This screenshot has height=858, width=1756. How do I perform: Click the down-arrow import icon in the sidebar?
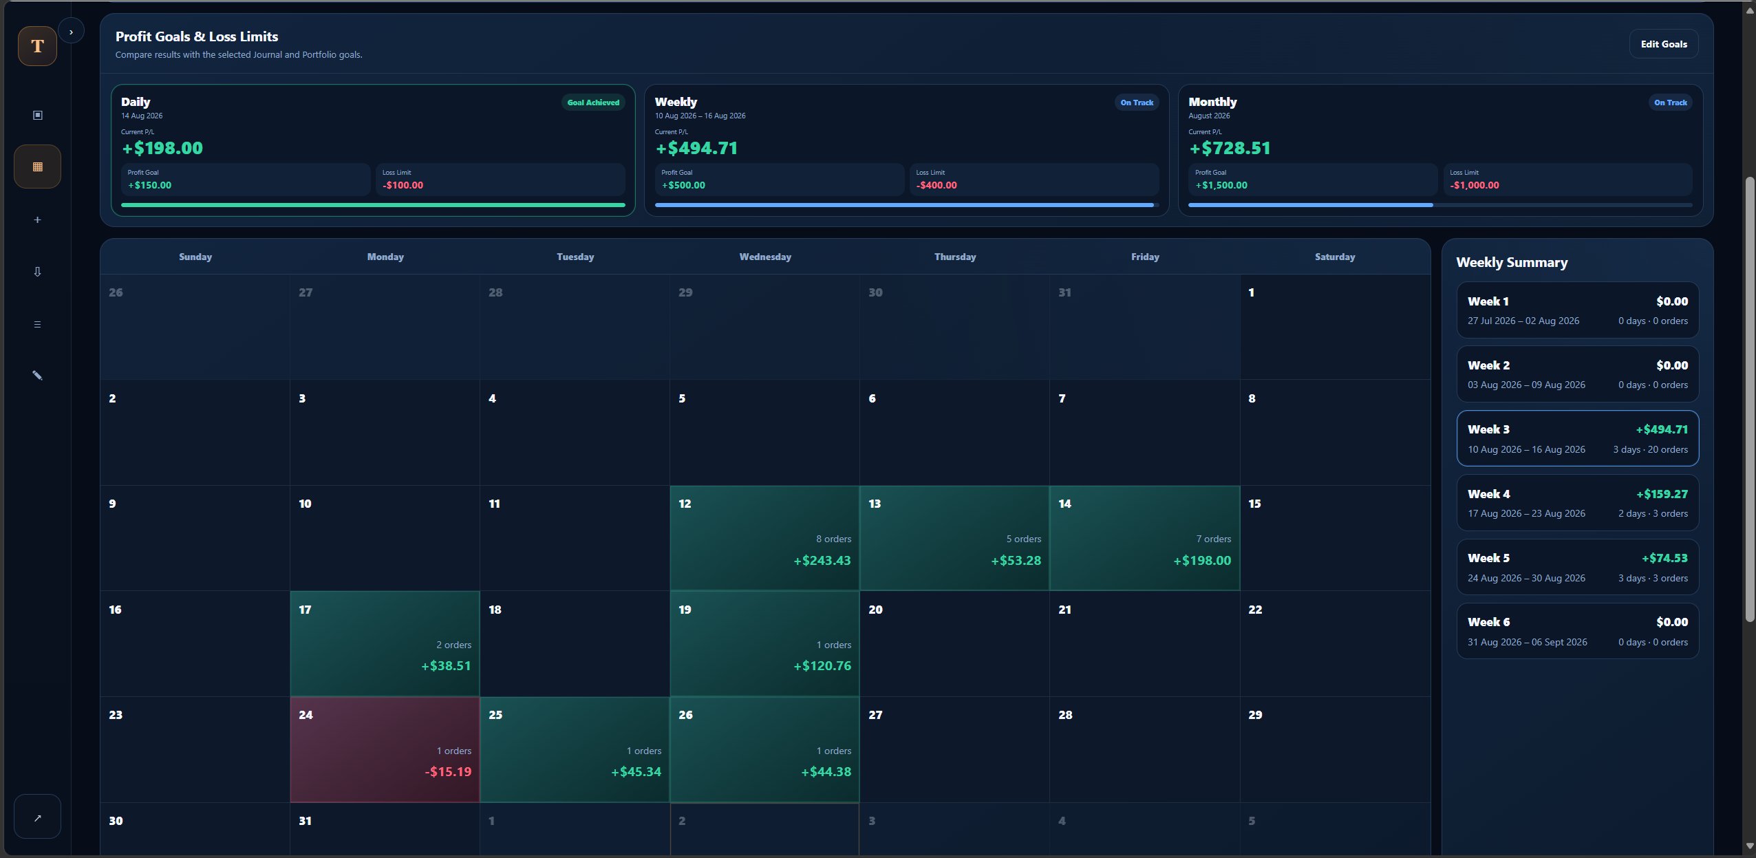click(x=37, y=272)
